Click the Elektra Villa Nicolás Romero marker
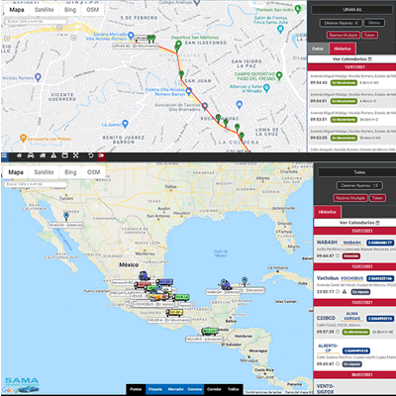This screenshot has height=396, width=396. tap(189, 91)
